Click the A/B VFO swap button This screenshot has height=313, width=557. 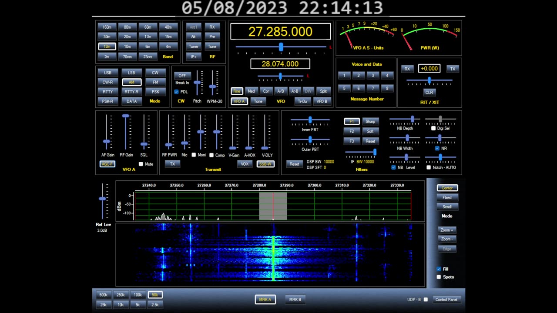coord(280,91)
